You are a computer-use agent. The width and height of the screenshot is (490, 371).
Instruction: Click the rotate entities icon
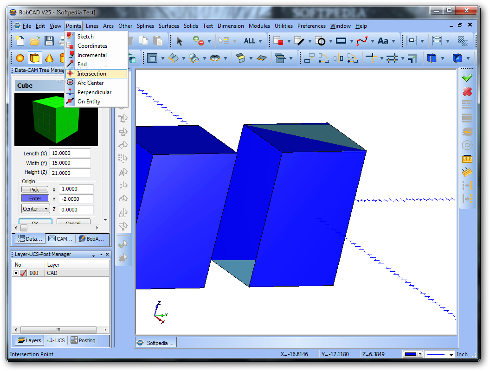click(x=323, y=58)
